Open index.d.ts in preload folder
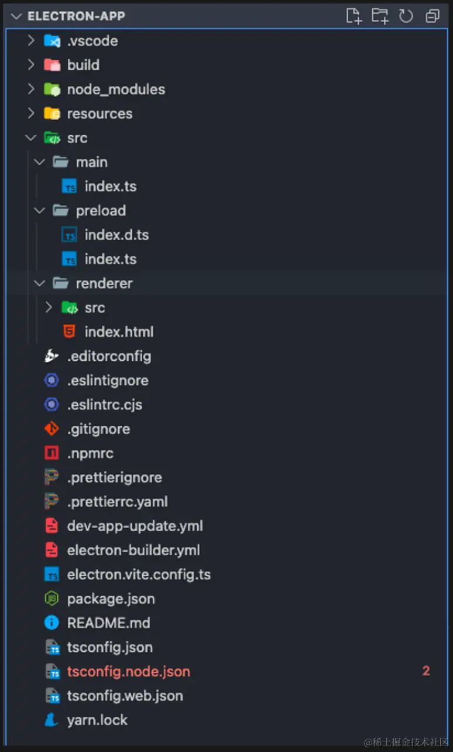This screenshot has width=453, height=752. [x=116, y=235]
